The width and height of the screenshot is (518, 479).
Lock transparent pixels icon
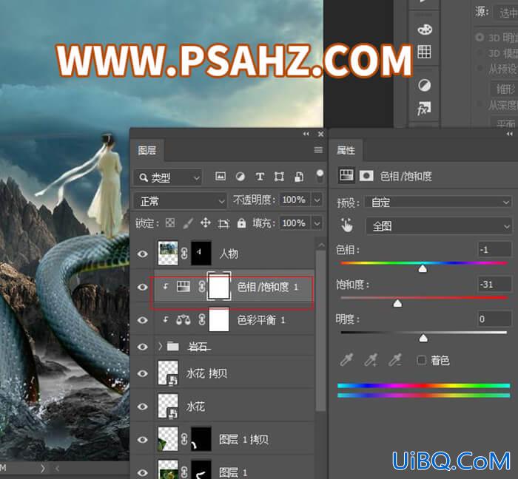tap(170, 223)
